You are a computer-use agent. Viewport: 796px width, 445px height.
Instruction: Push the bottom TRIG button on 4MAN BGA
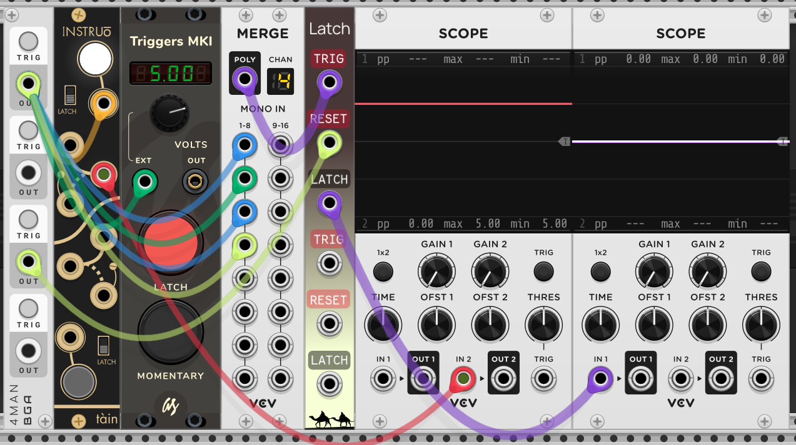(28, 309)
